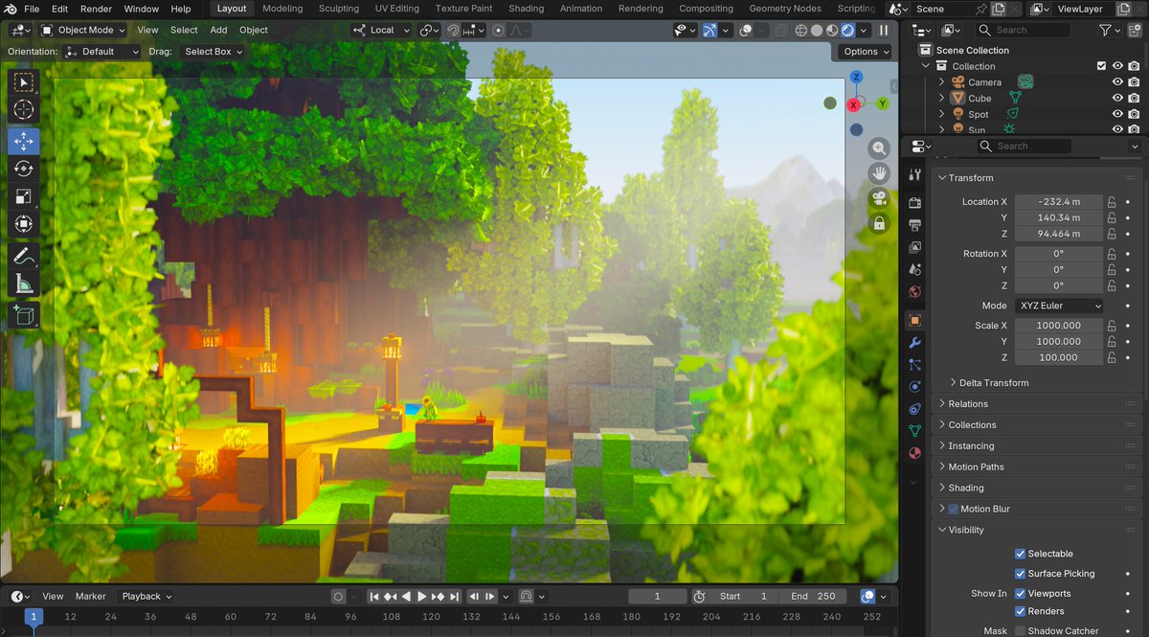Expand the Delta Transform panel
Image resolution: width=1149 pixels, height=637 pixels.
click(x=994, y=383)
